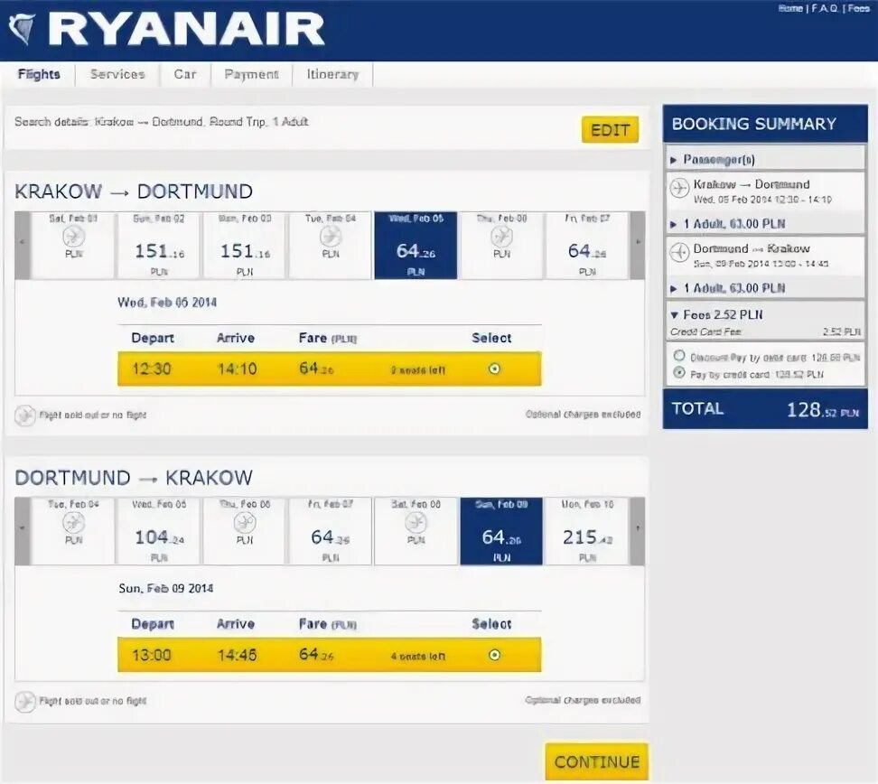Select return Sun Feb 09 fare 64.26
Viewport: 878px width, 784px height.
(501, 531)
